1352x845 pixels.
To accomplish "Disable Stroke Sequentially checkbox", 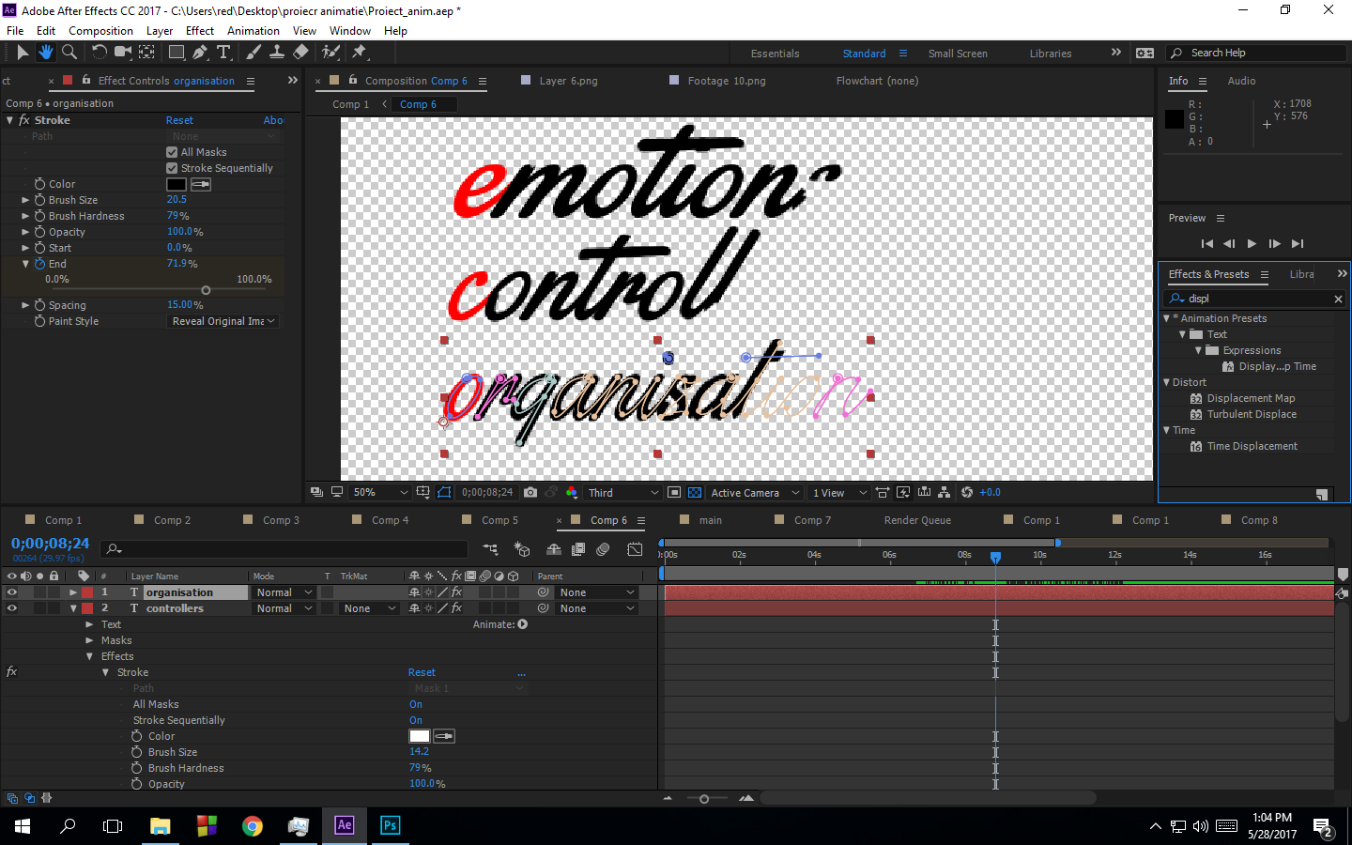I will [x=172, y=168].
